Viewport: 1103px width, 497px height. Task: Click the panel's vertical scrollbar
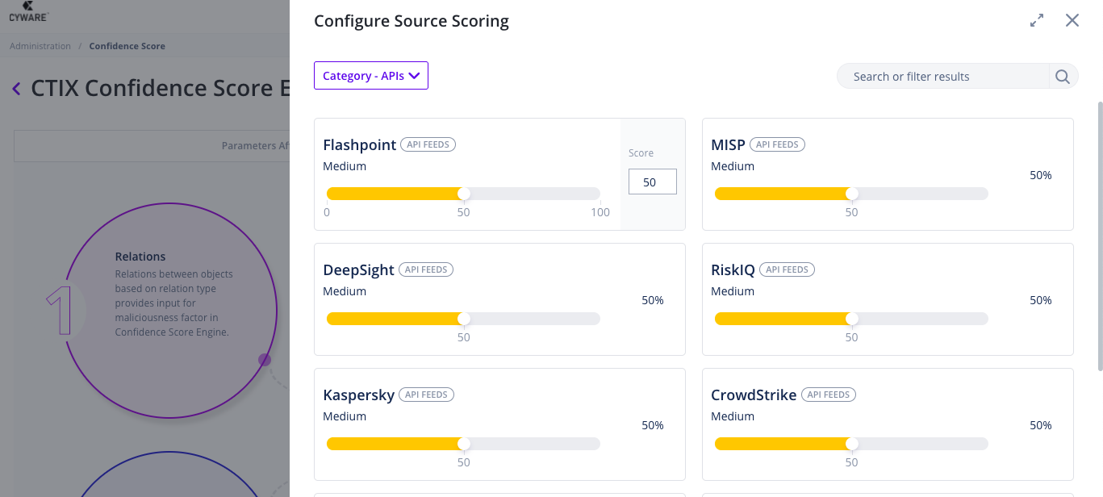coord(1099,234)
